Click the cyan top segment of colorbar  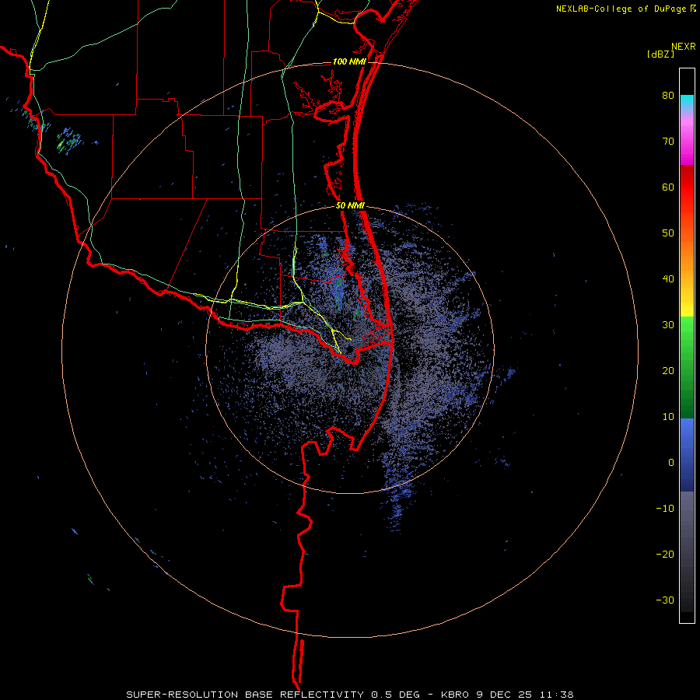pos(687,102)
